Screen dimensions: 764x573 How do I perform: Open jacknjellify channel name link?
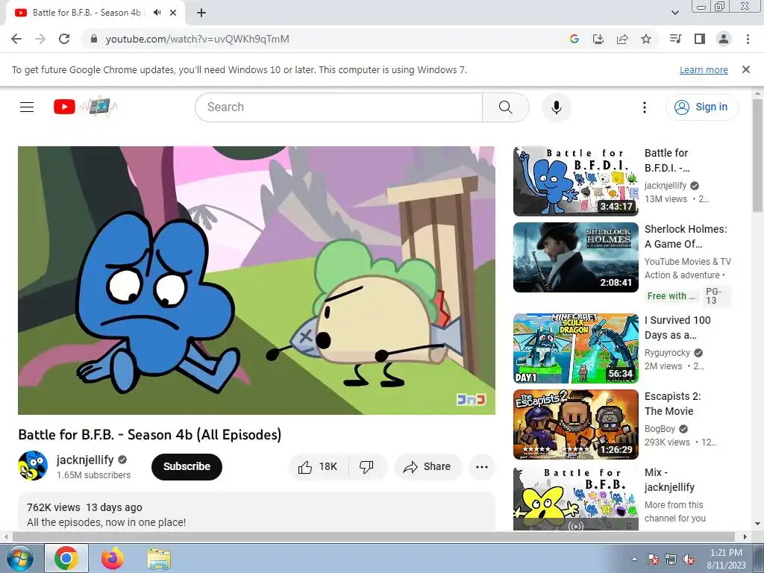85,460
